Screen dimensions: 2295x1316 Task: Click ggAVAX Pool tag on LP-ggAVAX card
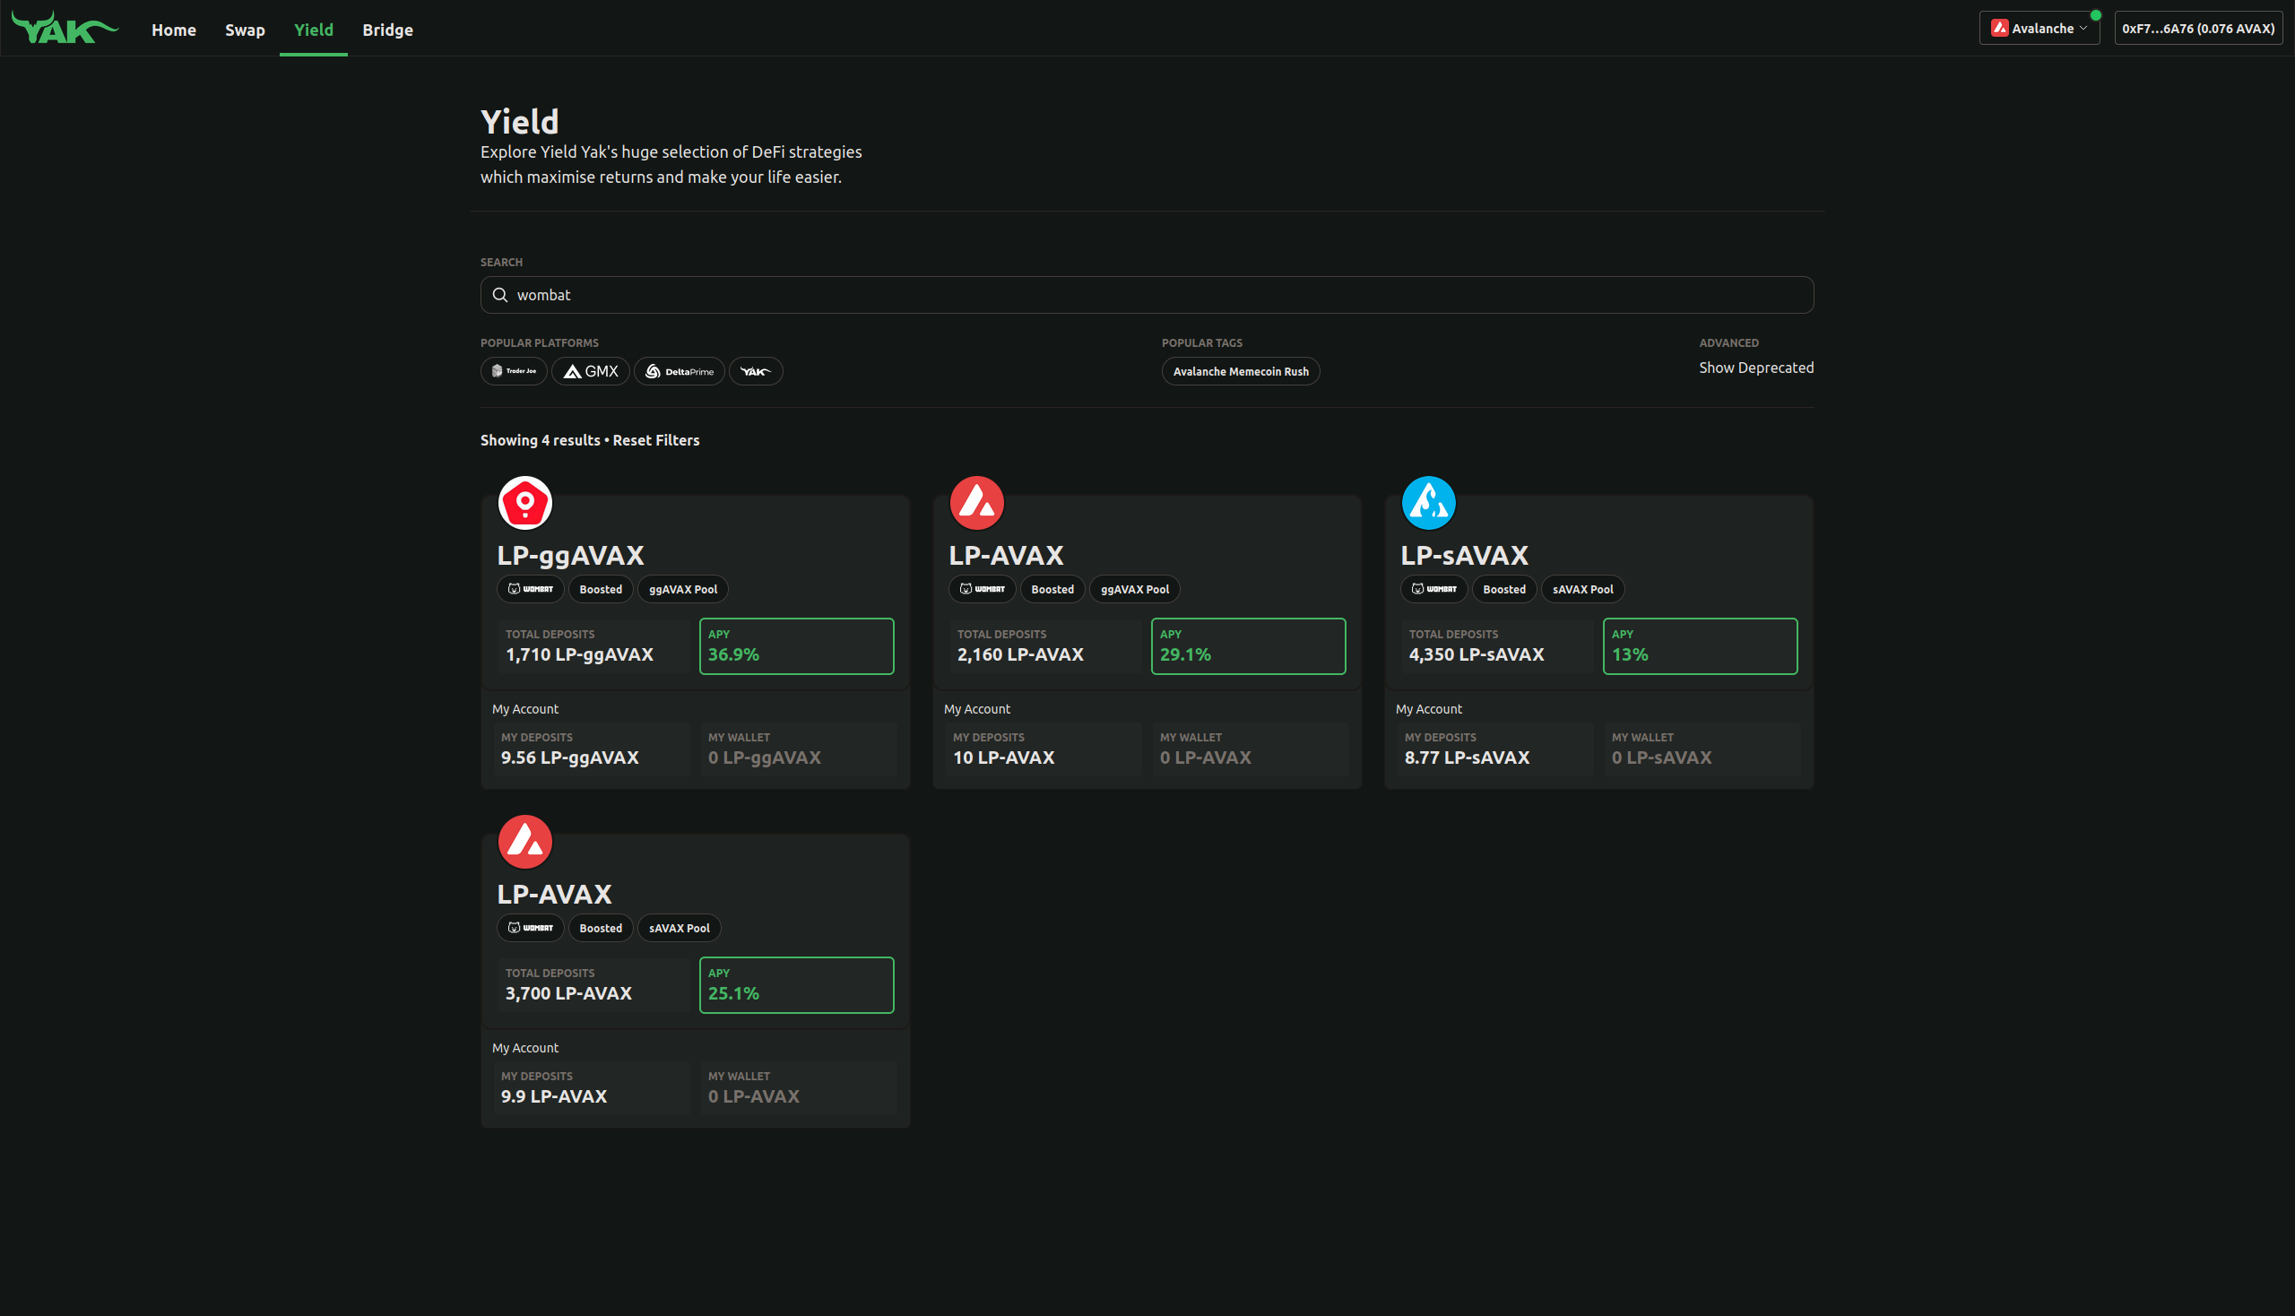683,589
